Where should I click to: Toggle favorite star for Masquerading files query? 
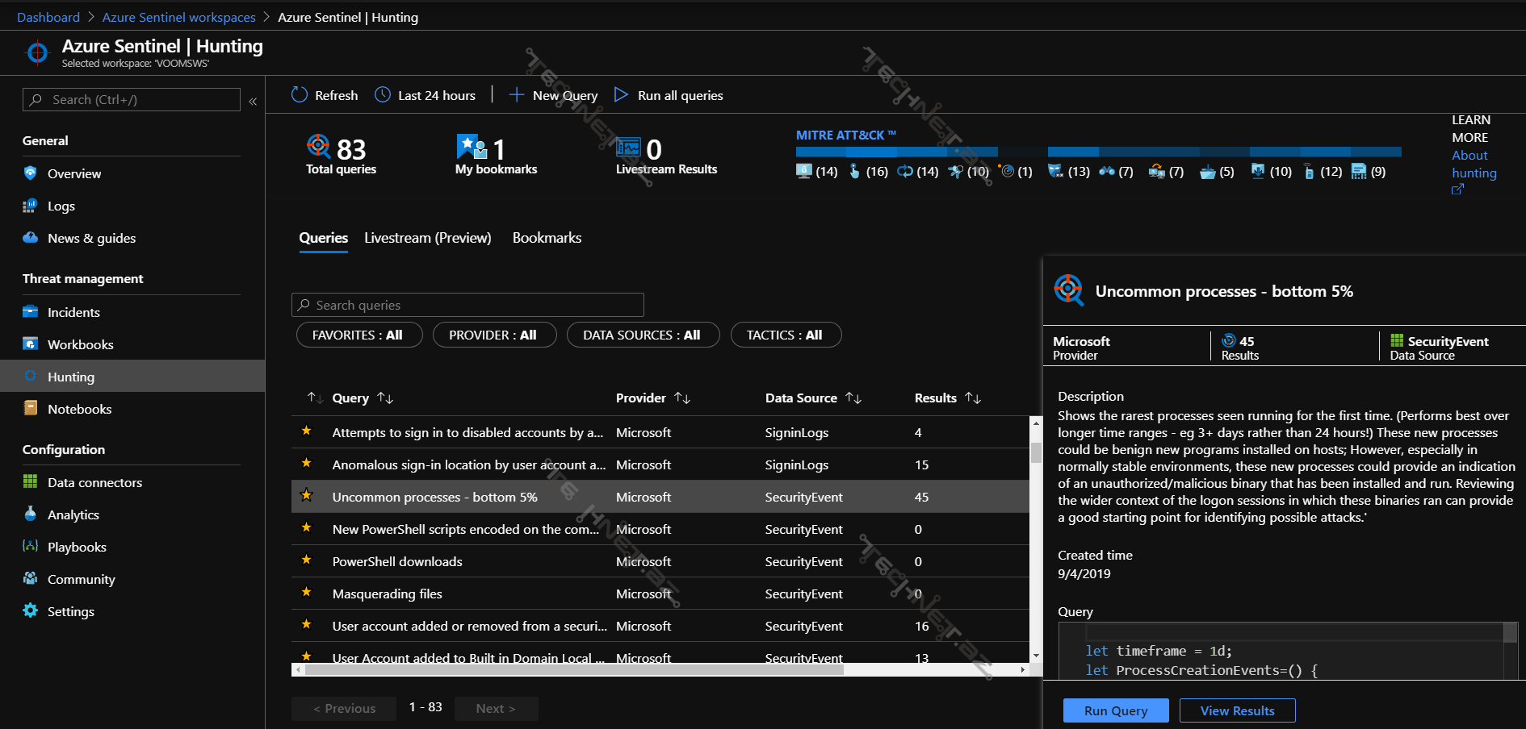[307, 593]
